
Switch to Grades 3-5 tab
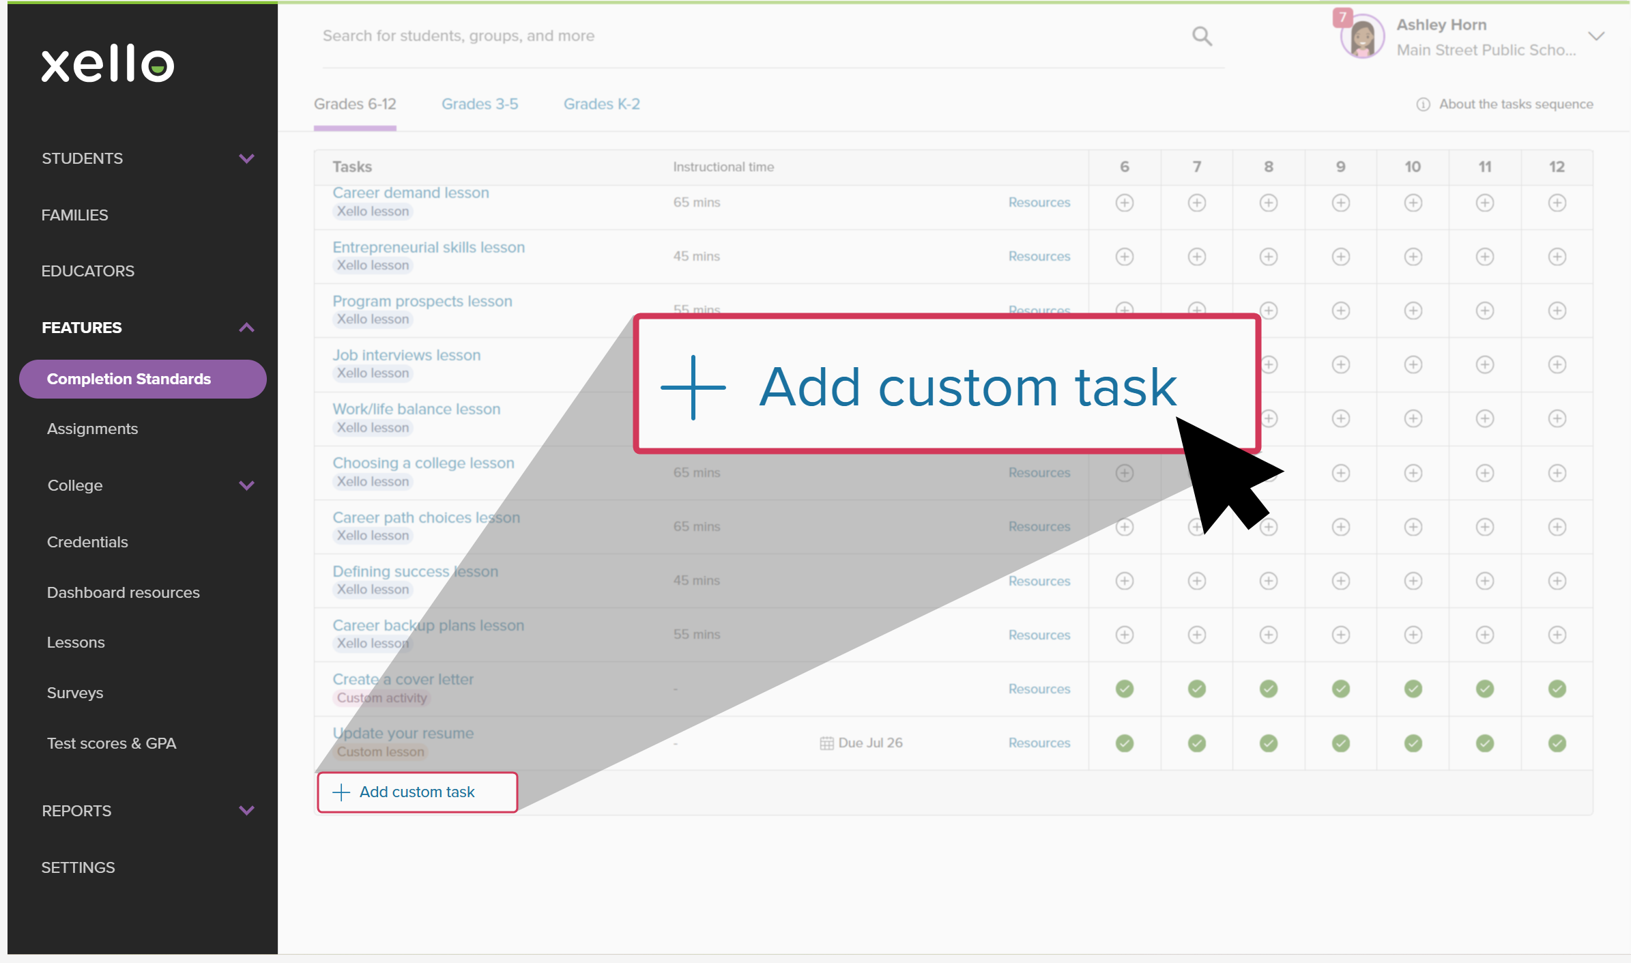[x=480, y=104]
